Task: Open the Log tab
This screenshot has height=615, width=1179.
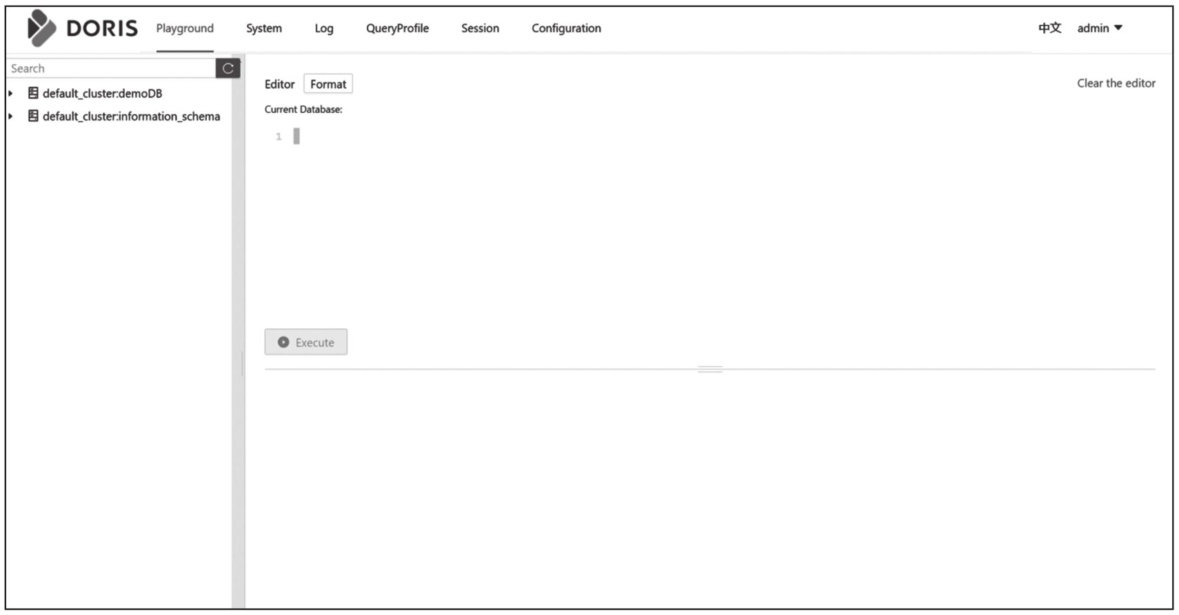Action: point(324,28)
